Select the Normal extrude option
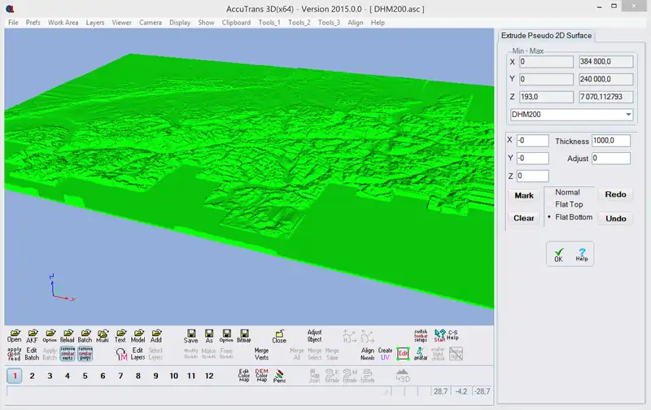 tap(567, 193)
